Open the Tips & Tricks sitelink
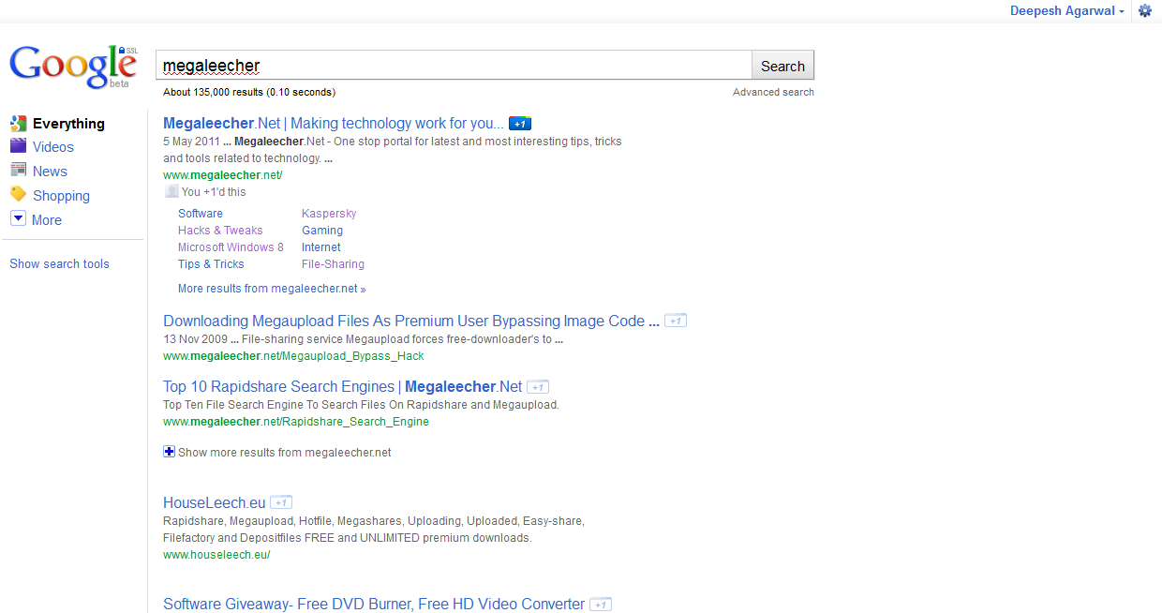The image size is (1162, 613). [x=211, y=263]
